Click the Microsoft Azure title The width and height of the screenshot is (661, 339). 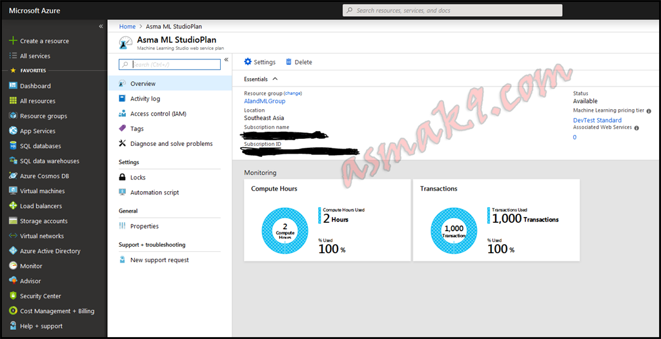point(35,10)
